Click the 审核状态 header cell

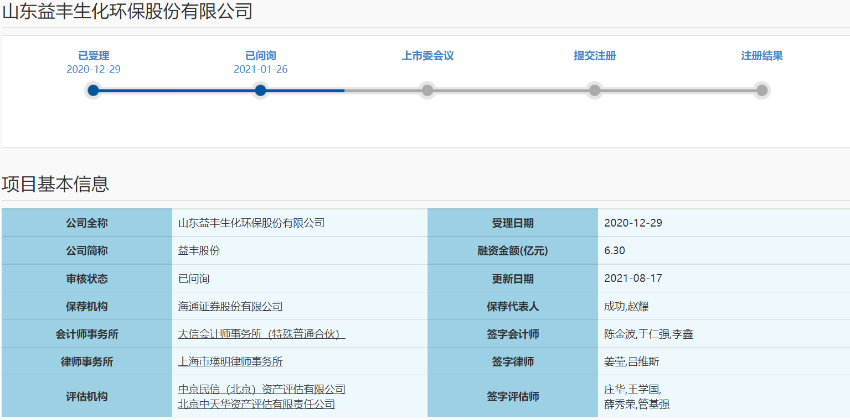(x=87, y=279)
